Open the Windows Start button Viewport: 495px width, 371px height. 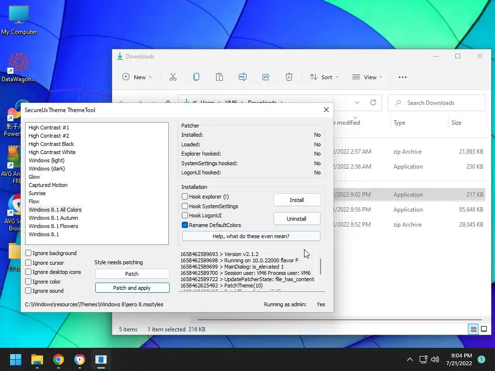coord(15,359)
